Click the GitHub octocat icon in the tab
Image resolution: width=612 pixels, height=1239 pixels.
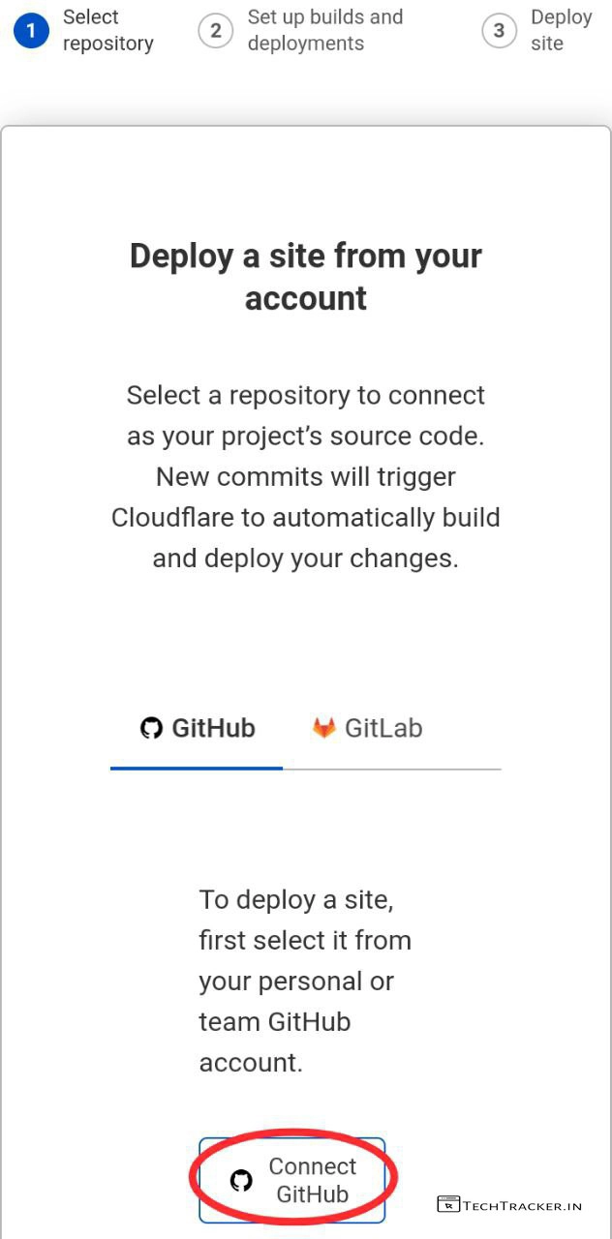pyautogui.click(x=151, y=728)
